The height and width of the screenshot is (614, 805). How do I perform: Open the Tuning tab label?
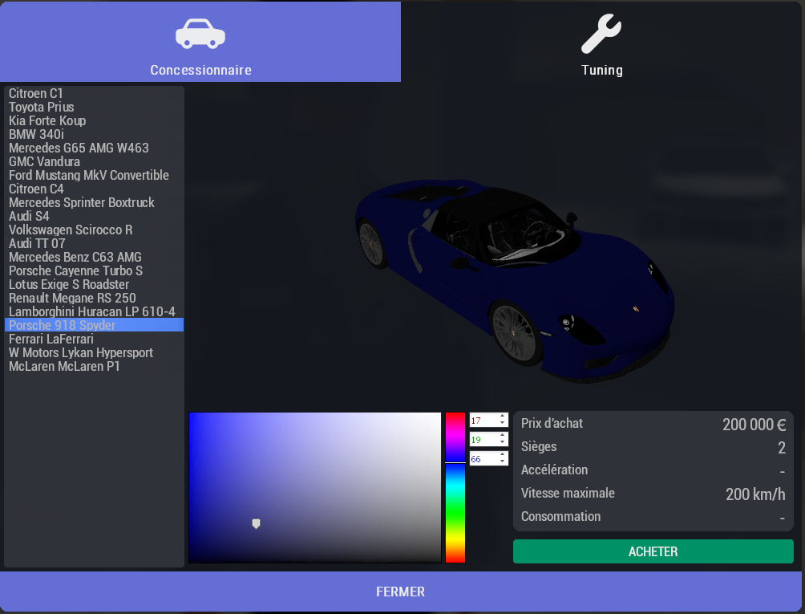coord(601,70)
